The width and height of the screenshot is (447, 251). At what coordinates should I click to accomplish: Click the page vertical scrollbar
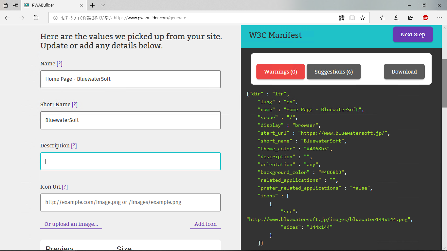point(444,83)
